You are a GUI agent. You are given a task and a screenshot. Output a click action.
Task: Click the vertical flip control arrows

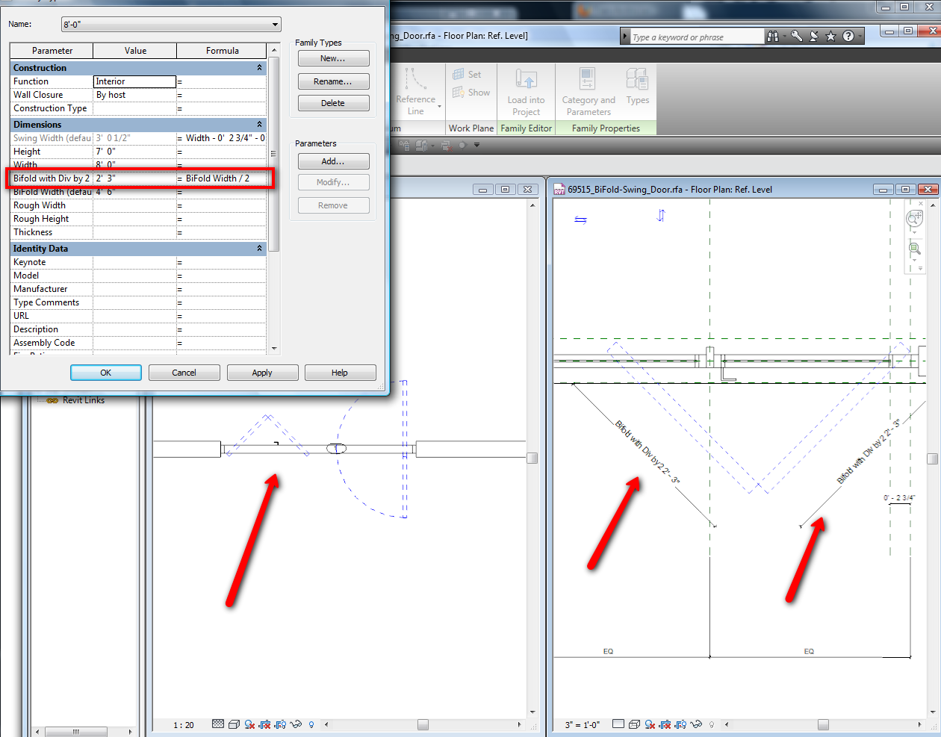[x=660, y=216]
